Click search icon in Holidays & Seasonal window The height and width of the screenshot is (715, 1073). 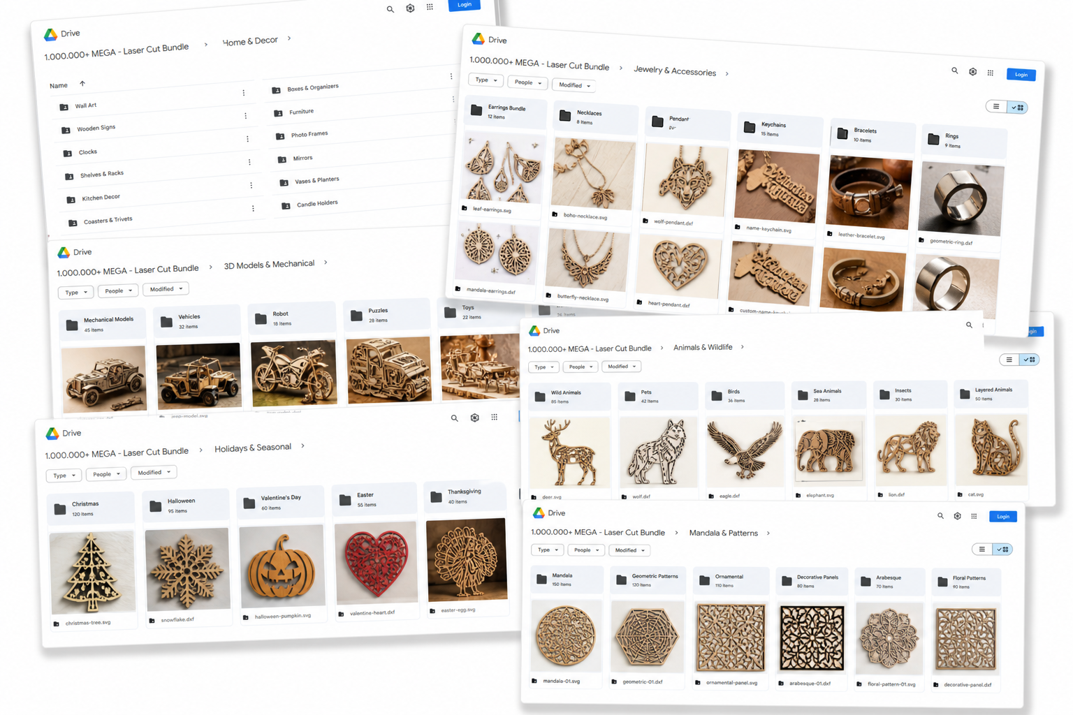(x=454, y=418)
